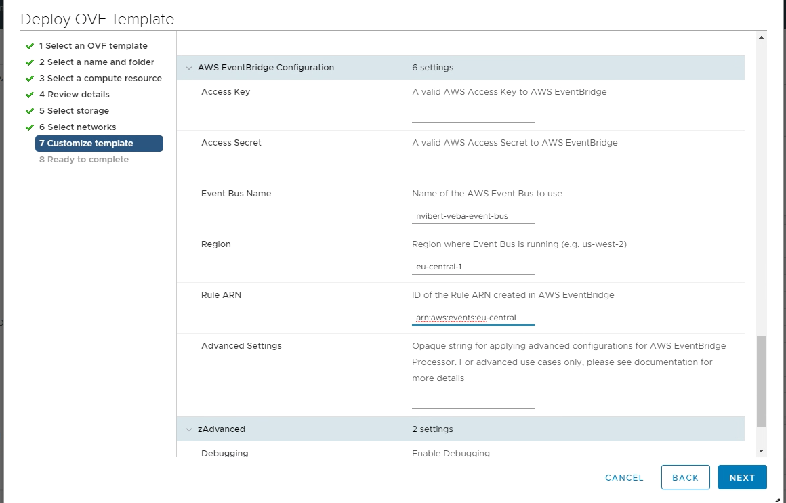Click checkmark icon next to Select storage
The height and width of the screenshot is (503, 786).
pos(29,111)
